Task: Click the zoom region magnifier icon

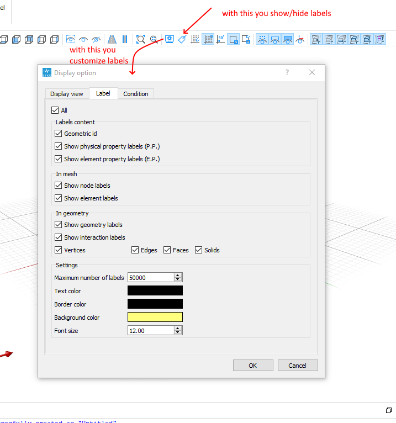Action: (154, 39)
